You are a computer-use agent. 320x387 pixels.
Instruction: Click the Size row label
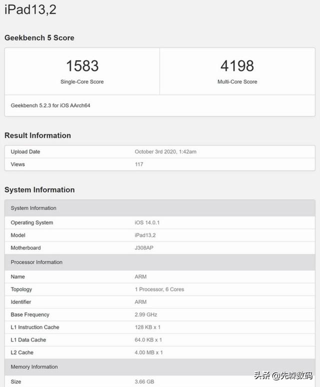click(x=16, y=382)
